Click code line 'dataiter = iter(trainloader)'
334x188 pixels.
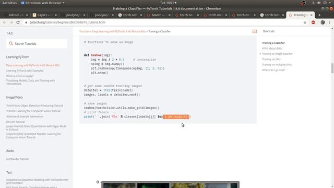(108, 90)
